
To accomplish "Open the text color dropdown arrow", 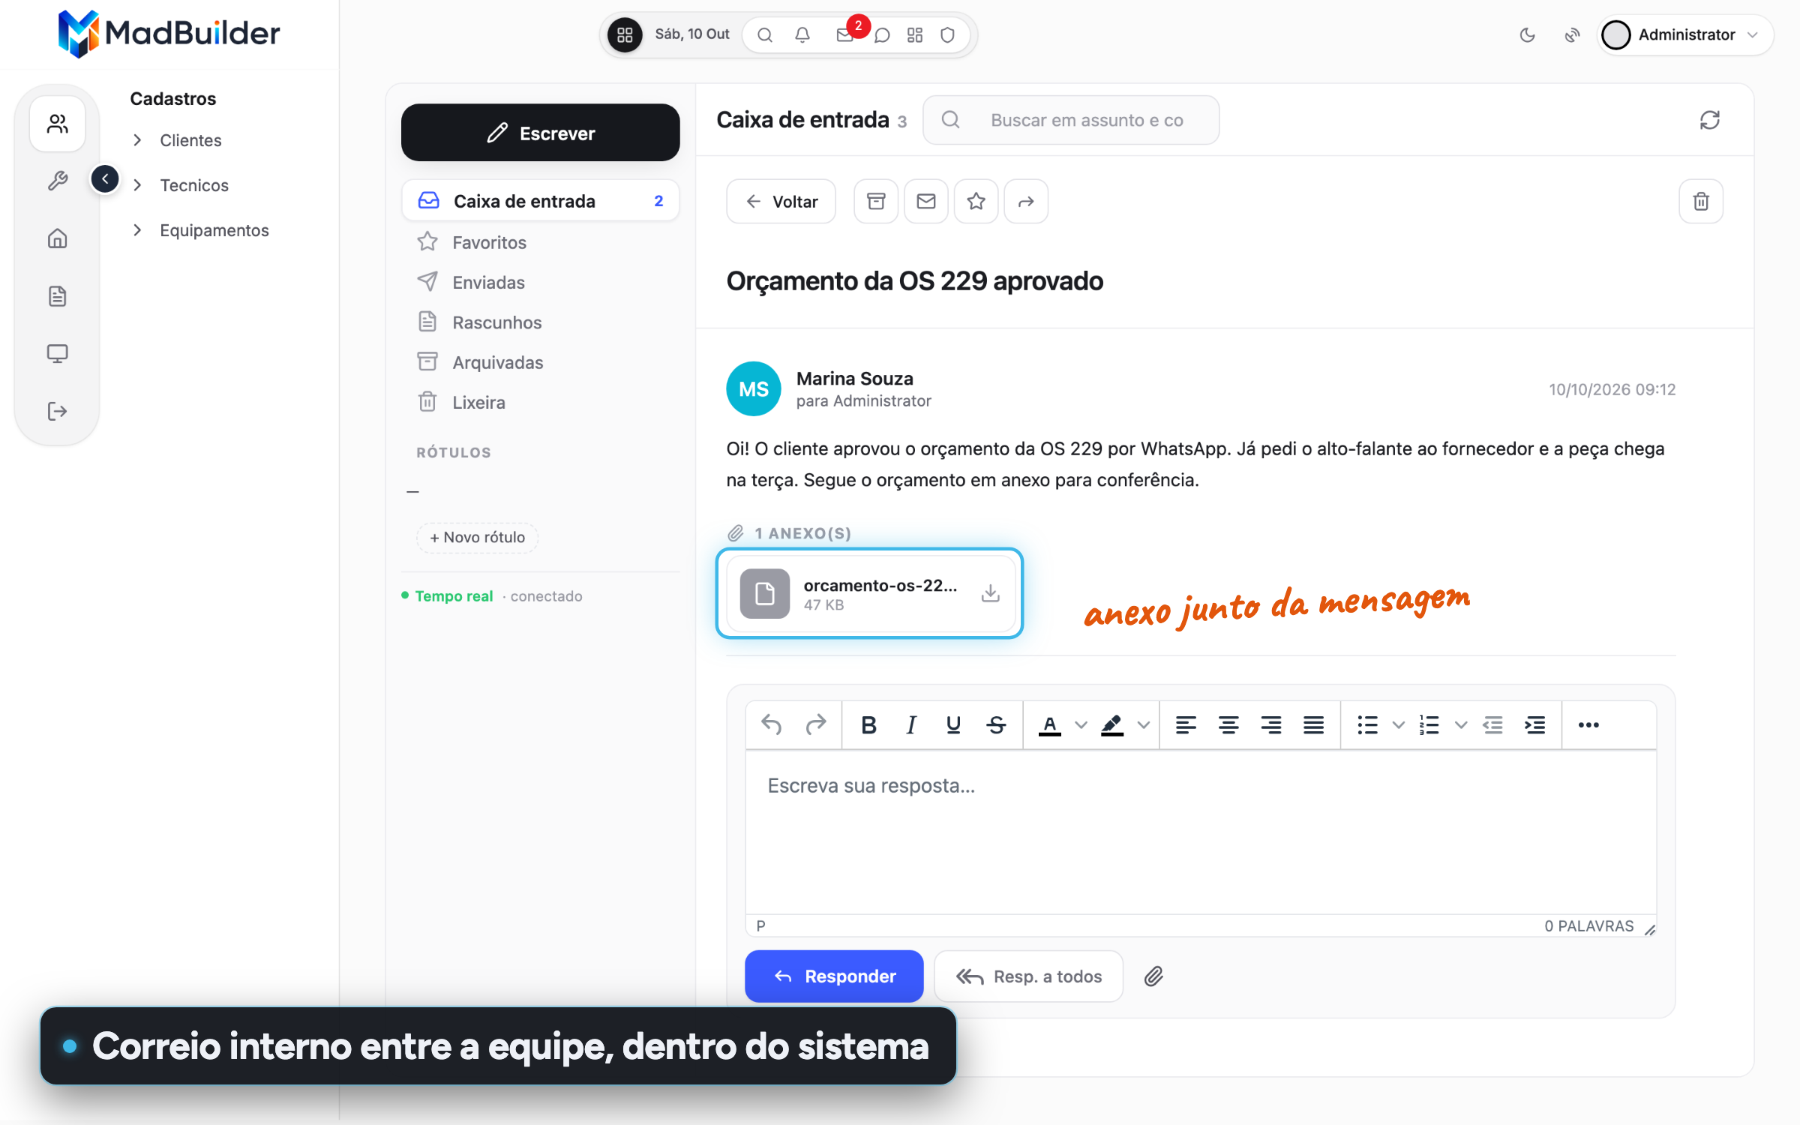I will point(1081,724).
